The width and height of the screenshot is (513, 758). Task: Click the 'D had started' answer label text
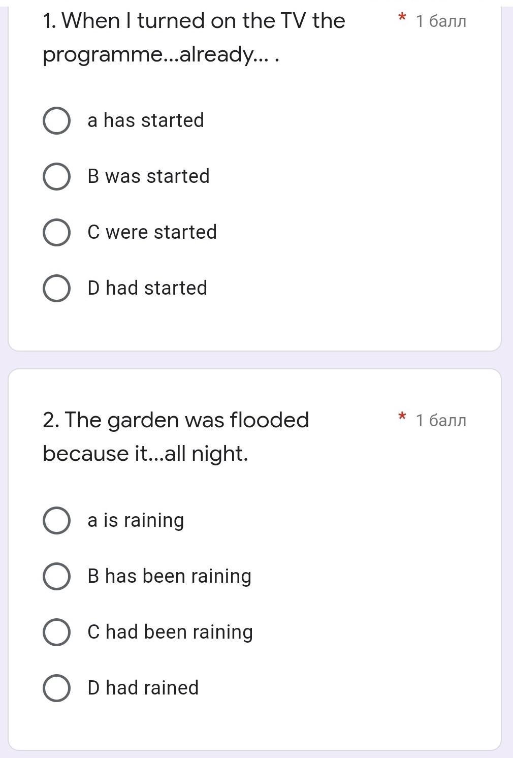point(147,288)
